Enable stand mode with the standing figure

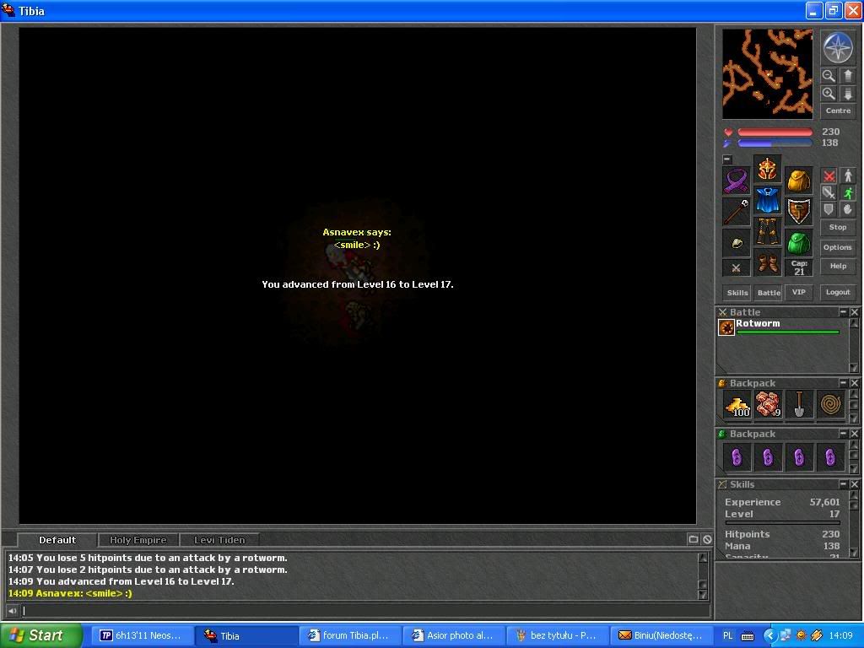(x=848, y=175)
